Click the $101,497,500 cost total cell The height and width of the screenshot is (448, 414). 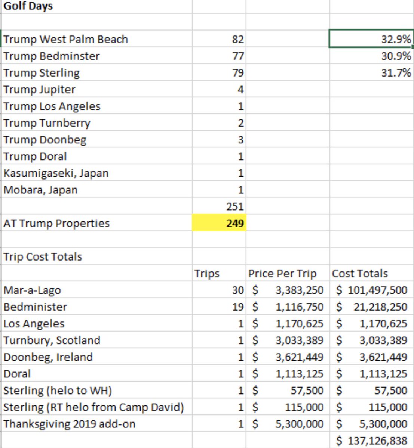tap(371, 290)
